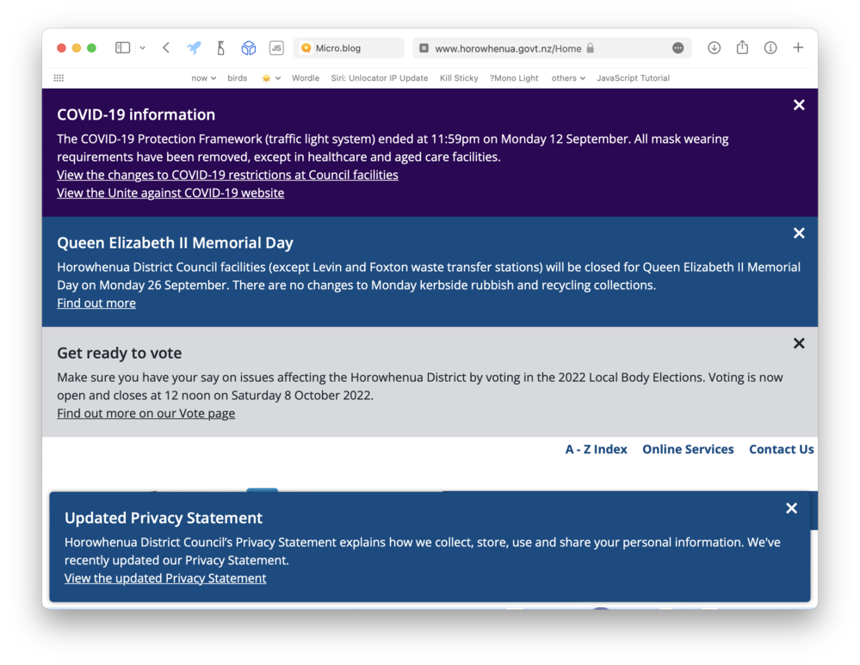Open the Wordle bookmark

tap(305, 77)
